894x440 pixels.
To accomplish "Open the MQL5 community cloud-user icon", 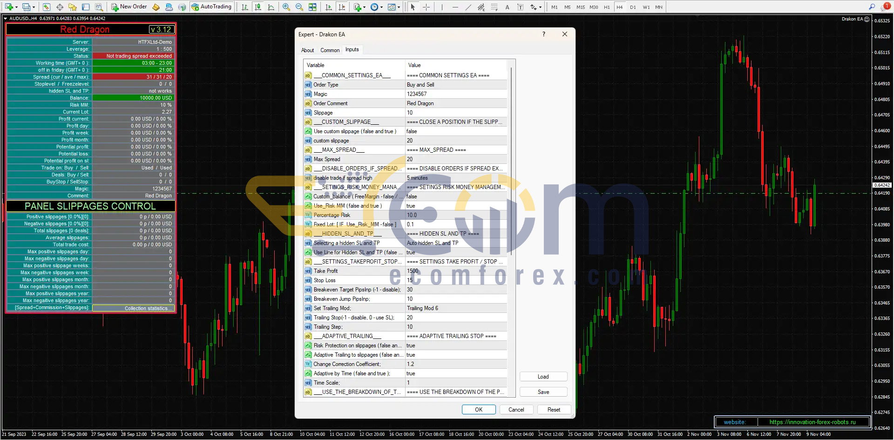I will [x=169, y=7].
